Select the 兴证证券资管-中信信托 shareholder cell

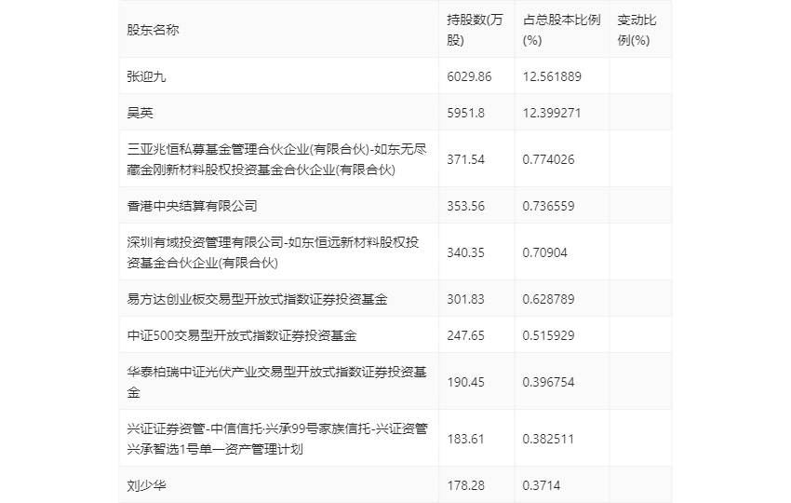pyautogui.click(x=277, y=439)
